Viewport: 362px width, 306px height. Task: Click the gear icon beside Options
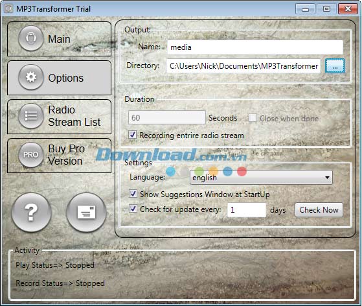click(x=31, y=77)
